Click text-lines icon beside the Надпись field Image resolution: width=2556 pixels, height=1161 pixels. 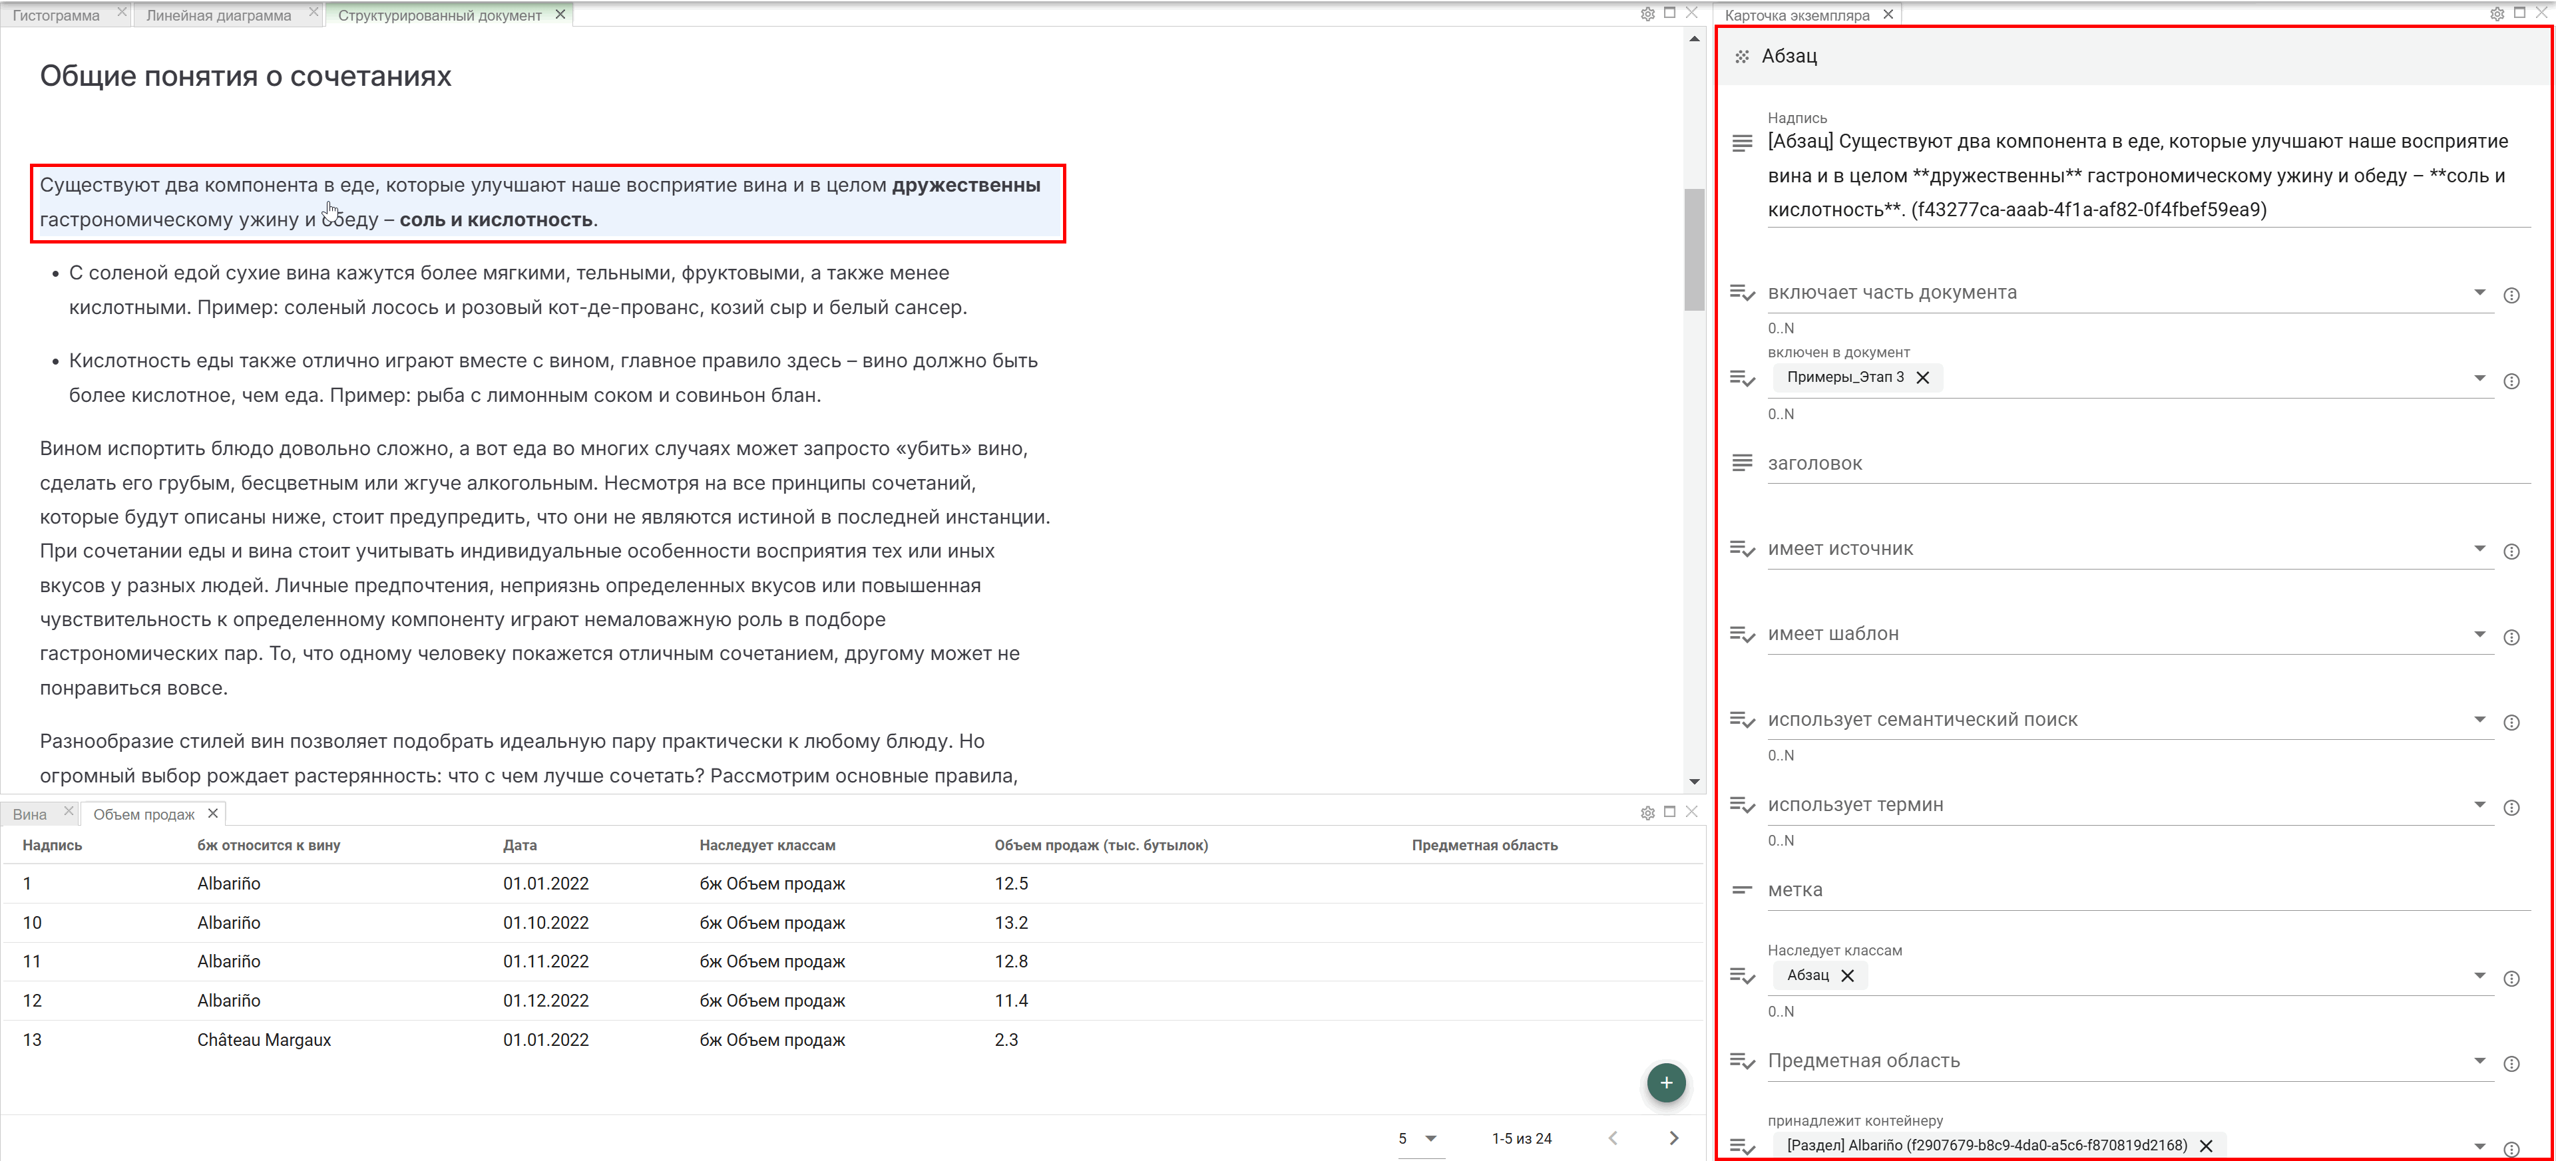[1741, 144]
